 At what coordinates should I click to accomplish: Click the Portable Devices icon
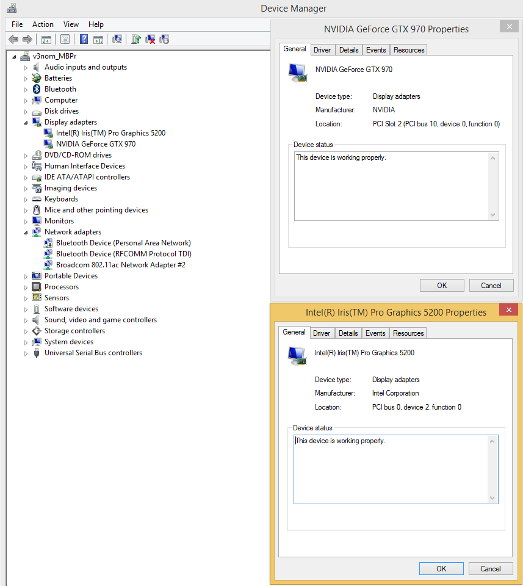click(x=37, y=276)
